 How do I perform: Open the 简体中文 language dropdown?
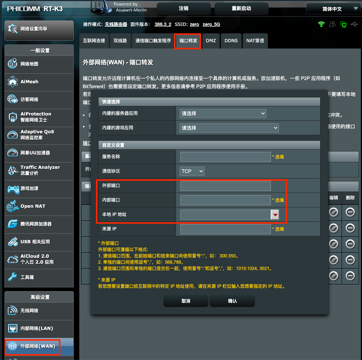click(x=333, y=9)
